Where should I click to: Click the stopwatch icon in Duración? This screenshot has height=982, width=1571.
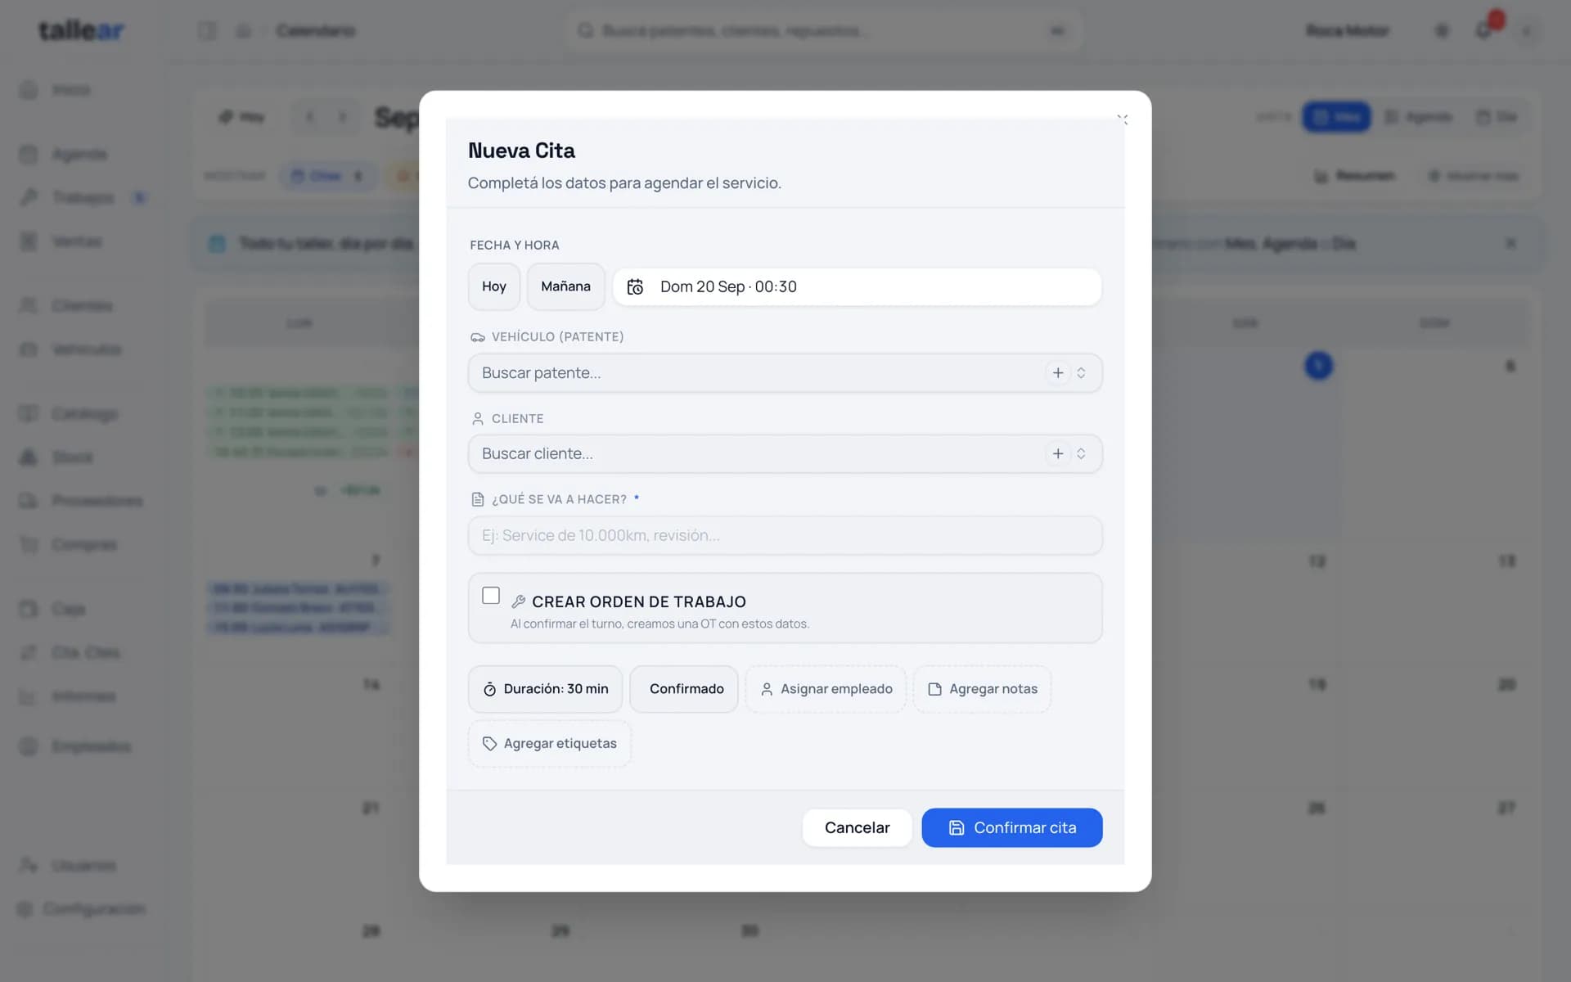pos(489,689)
